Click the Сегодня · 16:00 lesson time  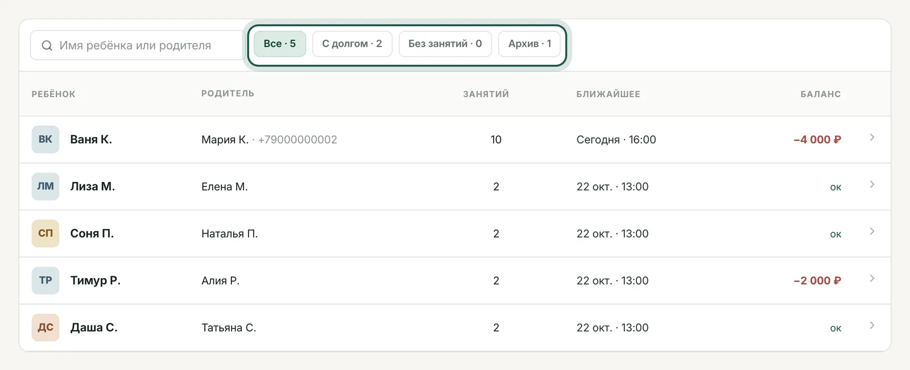pos(617,140)
